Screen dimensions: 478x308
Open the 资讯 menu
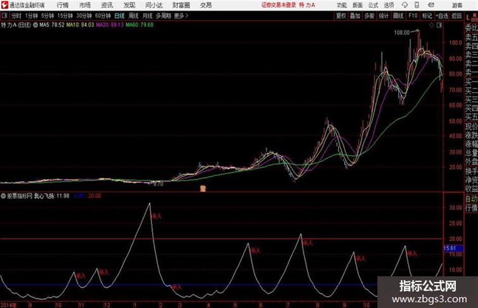[x=107, y=5]
